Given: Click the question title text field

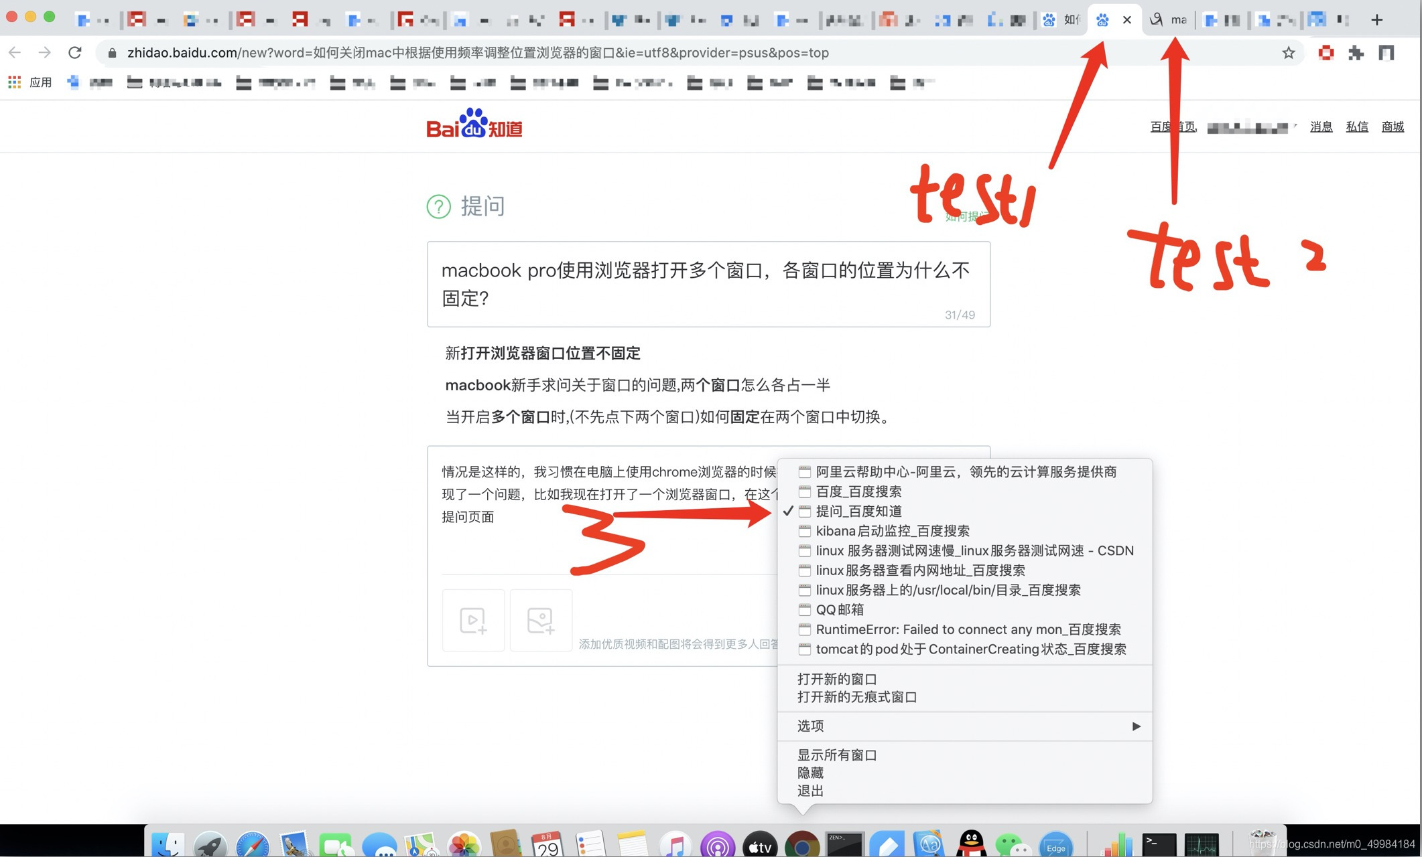Looking at the screenshot, I should click(x=708, y=284).
